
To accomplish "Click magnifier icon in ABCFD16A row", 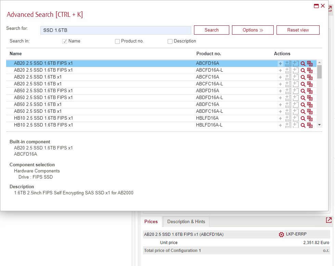I will click(x=303, y=63).
